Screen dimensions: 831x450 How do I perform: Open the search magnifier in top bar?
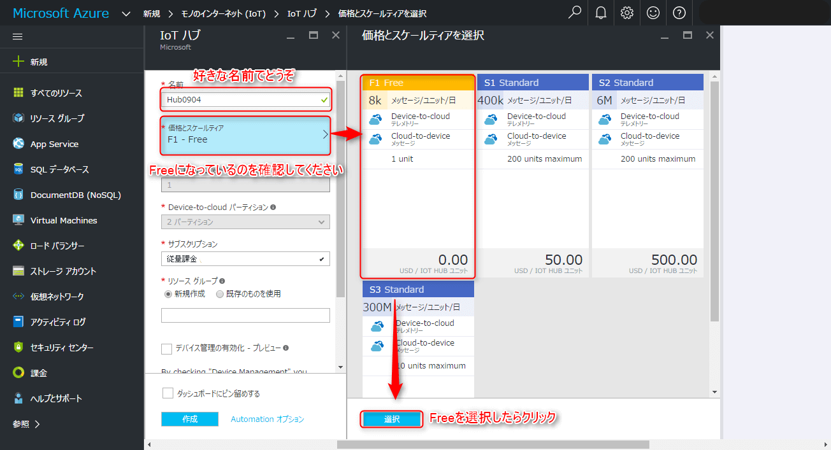click(x=575, y=13)
